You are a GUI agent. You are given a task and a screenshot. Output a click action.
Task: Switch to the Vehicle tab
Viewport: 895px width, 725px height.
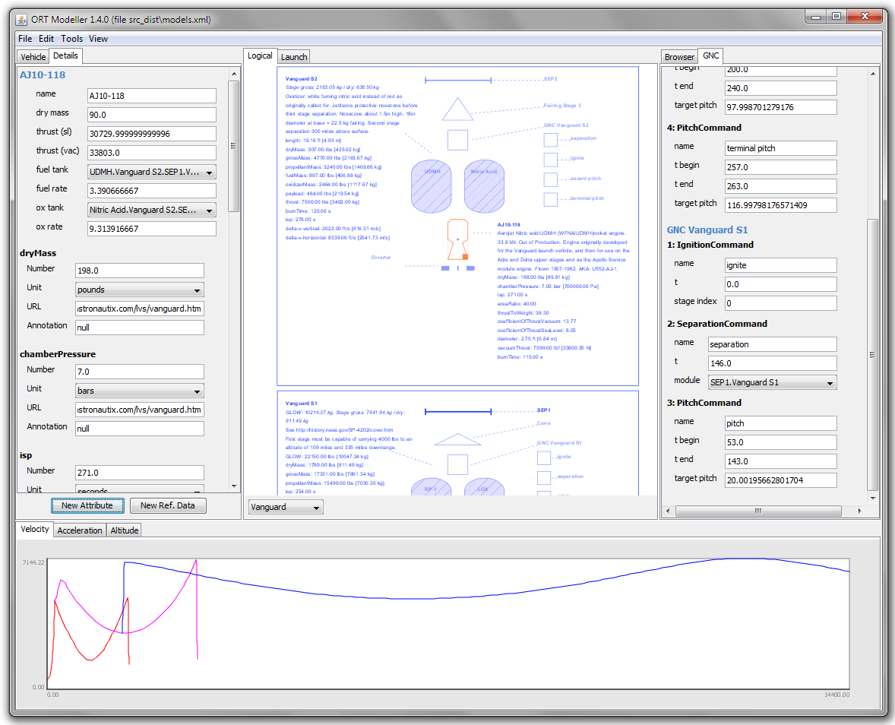tap(33, 56)
